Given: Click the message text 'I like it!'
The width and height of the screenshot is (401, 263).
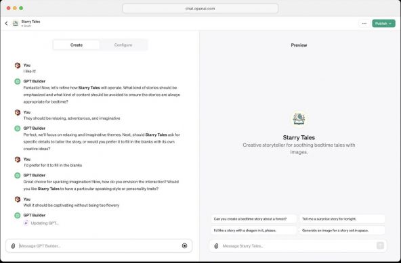Looking at the screenshot, I should pyautogui.click(x=30, y=72).
